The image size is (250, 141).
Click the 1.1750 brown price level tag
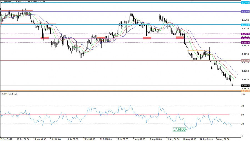coord(245,60)
